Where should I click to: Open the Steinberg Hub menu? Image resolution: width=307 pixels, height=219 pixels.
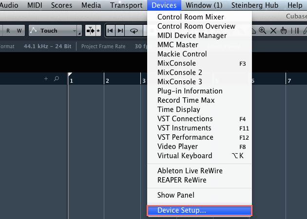click(255, 5)
